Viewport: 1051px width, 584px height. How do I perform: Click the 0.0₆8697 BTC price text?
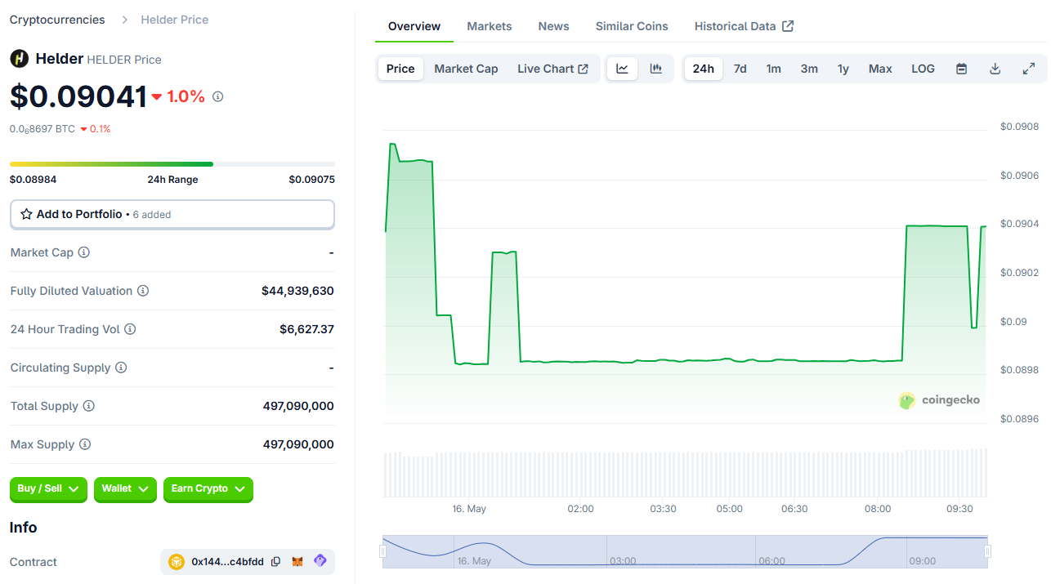click(42, 129)
